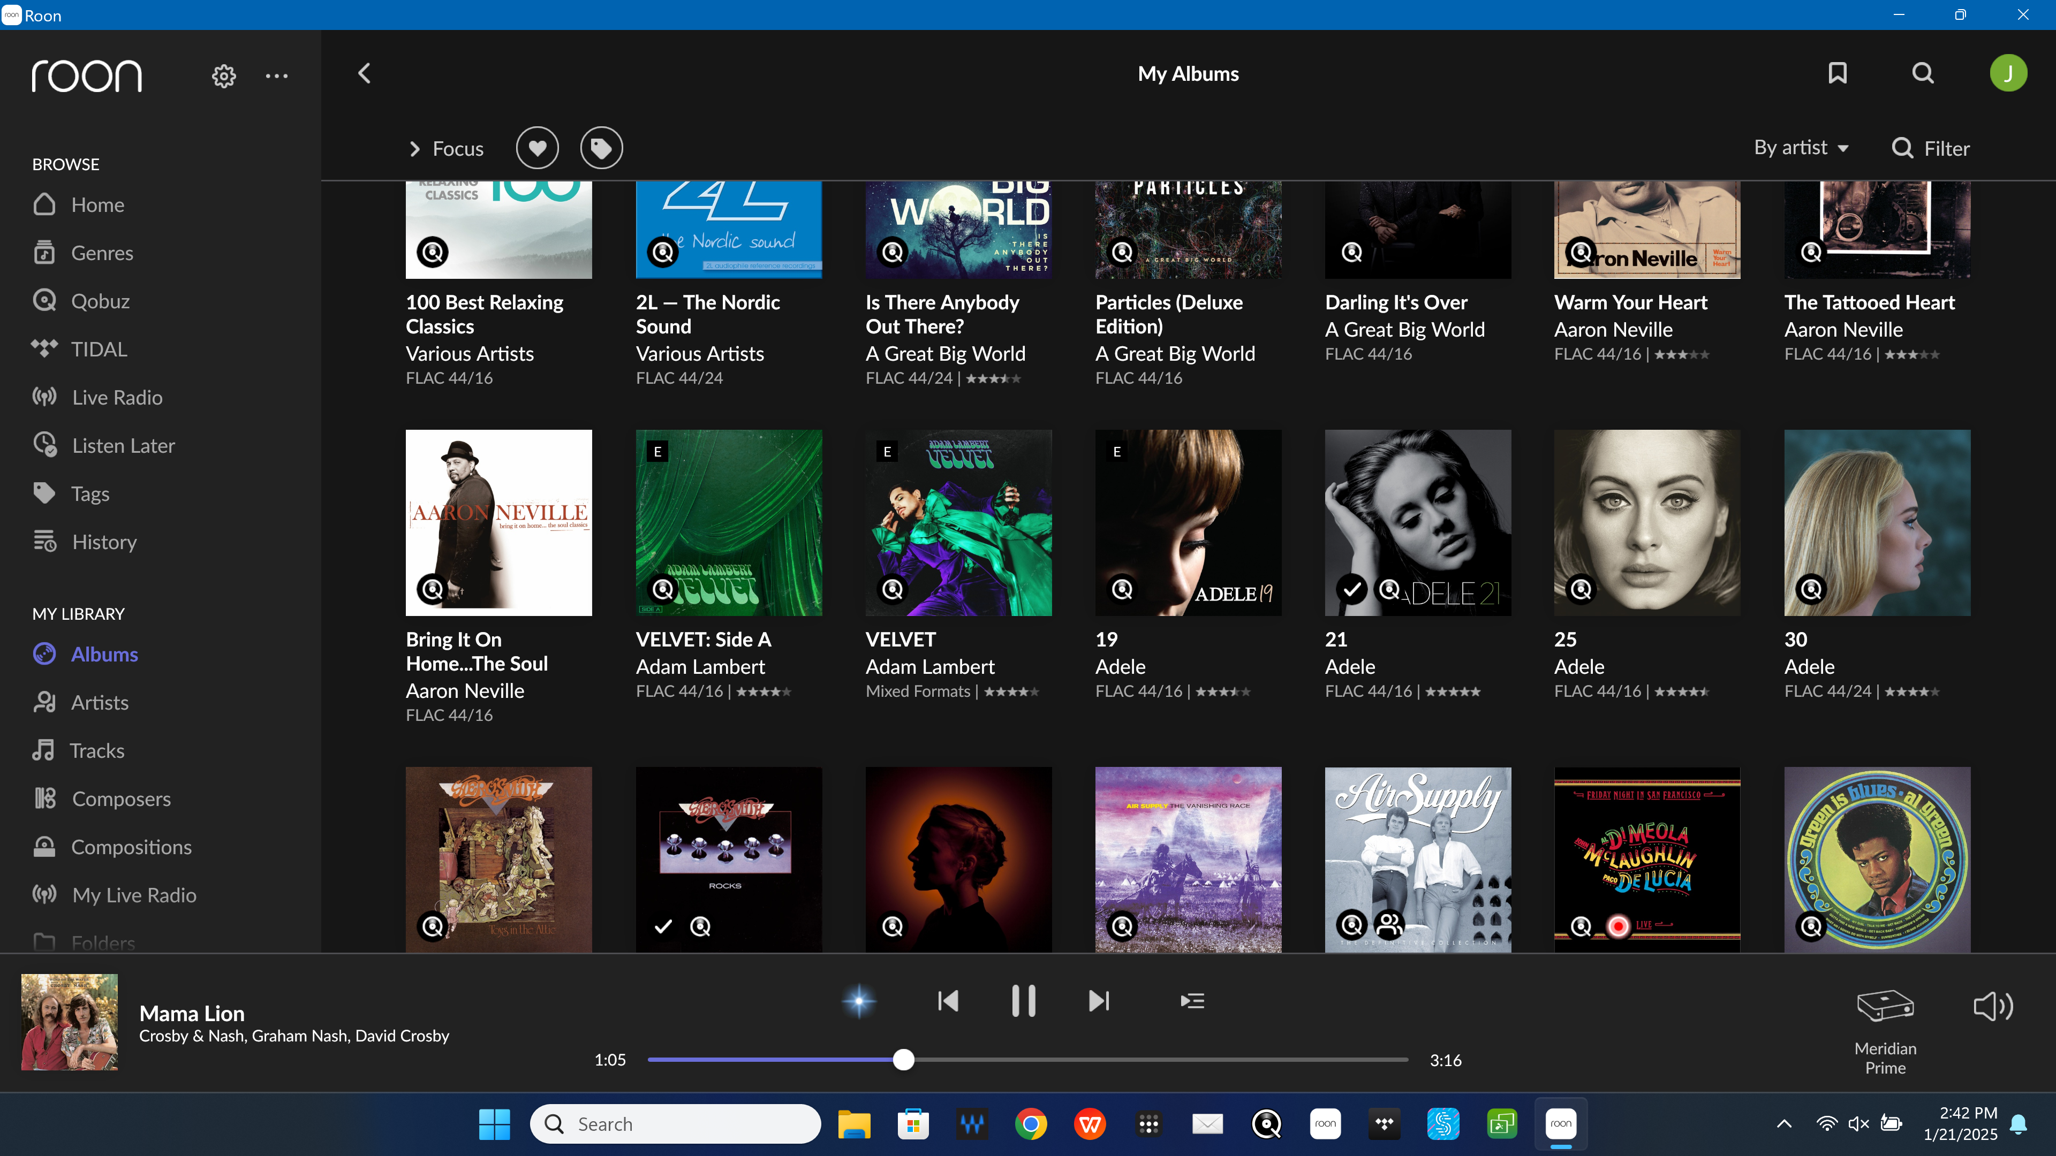This screenshot has height=1156, width=2056.
Task: Open the play queue icon
Action: pos(1192,1000)
